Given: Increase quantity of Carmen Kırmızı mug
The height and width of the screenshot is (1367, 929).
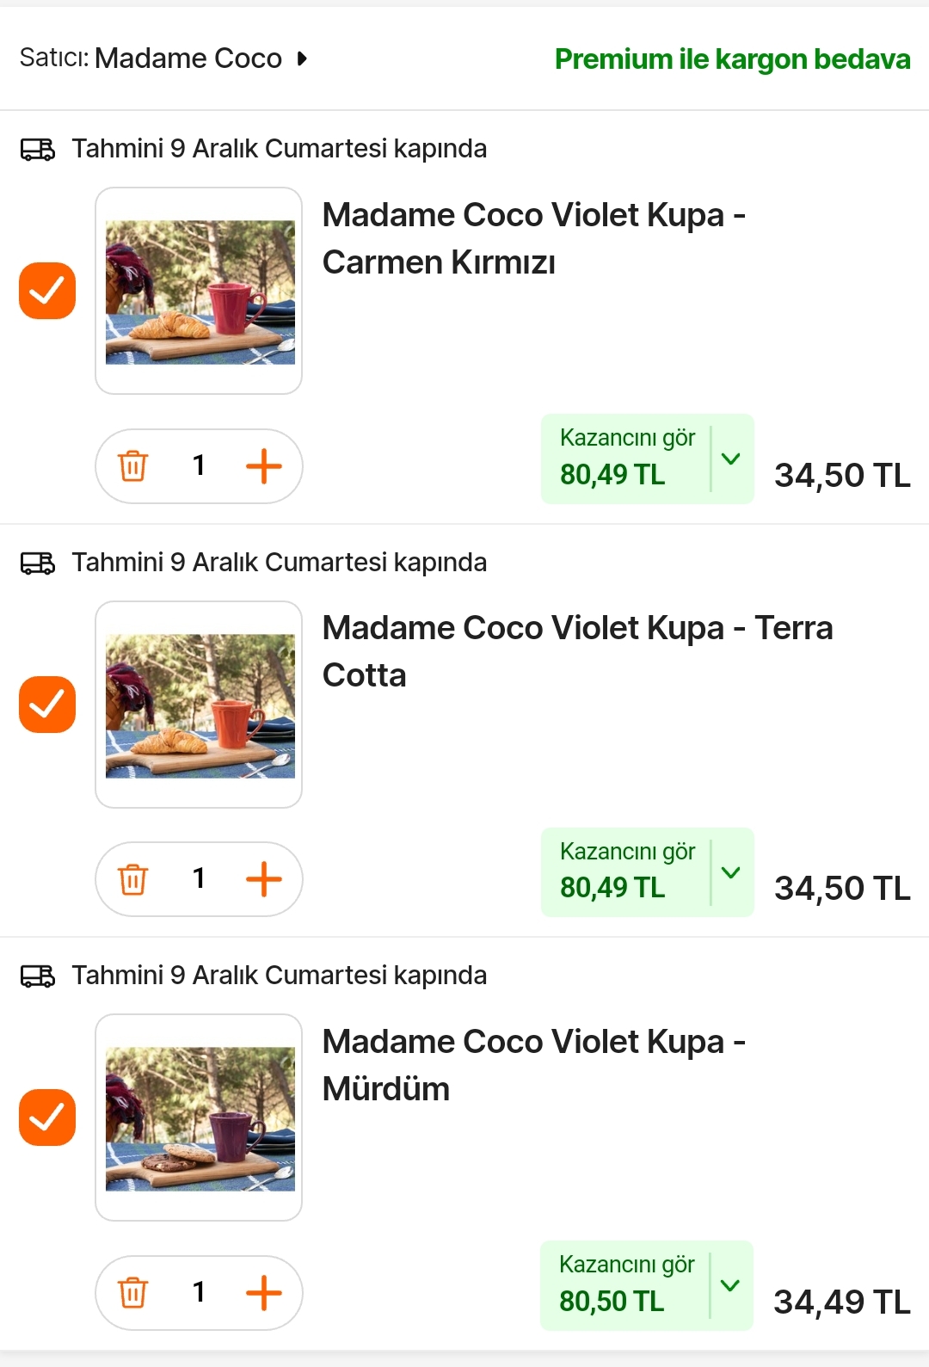Looking at the screenshot, I should click(x=264, y=466).
